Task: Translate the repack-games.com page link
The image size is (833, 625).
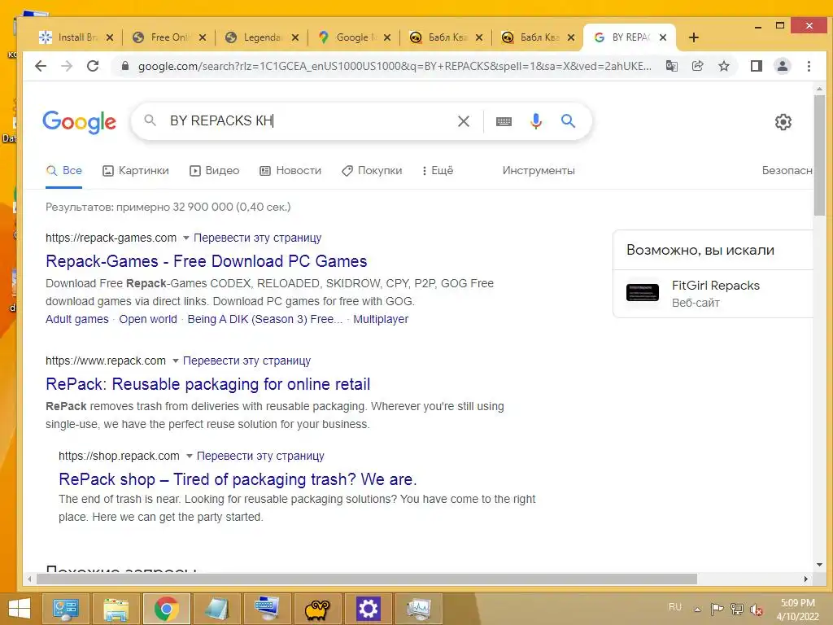Action: (x=258, y=238)
